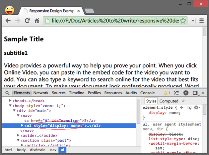Go to the browser home page icon
Viewport: 209px width, 155px height.
38,21
